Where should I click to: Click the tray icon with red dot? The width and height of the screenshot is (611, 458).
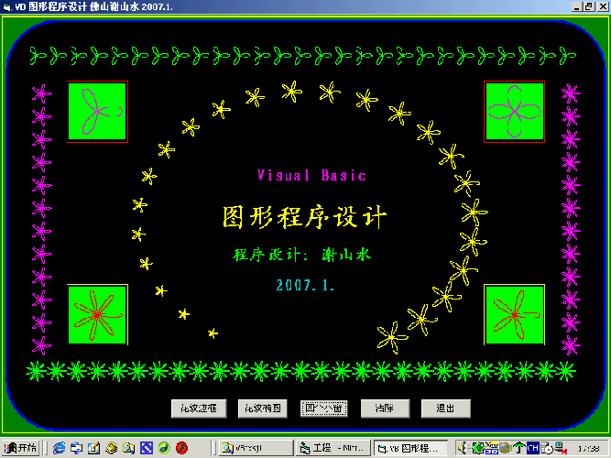pos(547,448)
